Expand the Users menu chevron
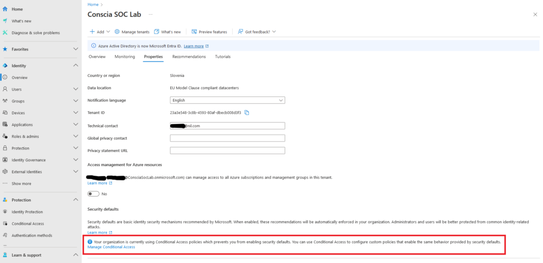Image resolution: width=543 pixels, height=263 pixels. 76,89
